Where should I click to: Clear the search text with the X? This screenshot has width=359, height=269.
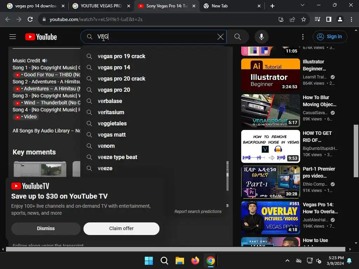click(220, 37)
